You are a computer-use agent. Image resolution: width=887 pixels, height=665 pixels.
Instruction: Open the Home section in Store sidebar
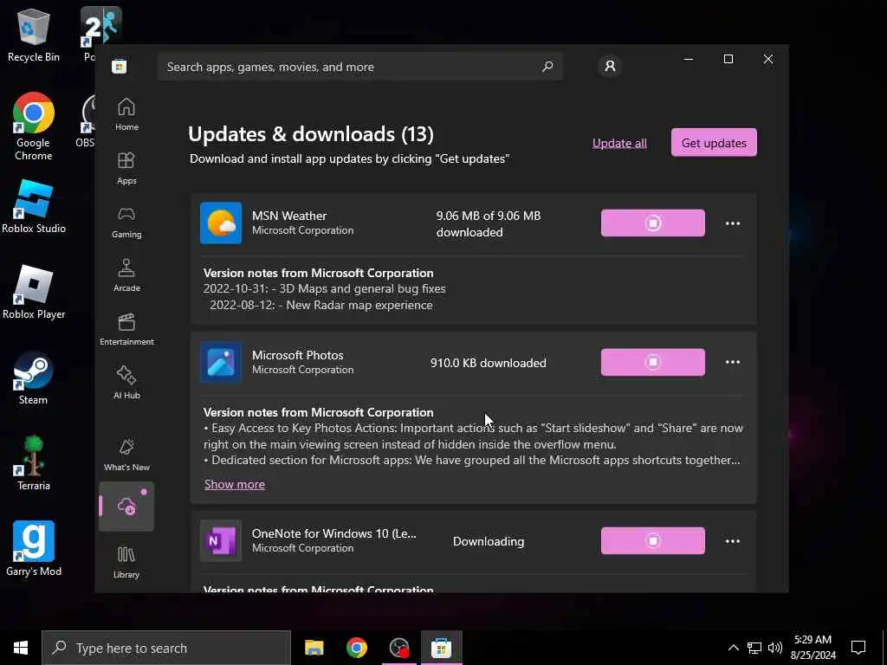click(x=126, y=114)
